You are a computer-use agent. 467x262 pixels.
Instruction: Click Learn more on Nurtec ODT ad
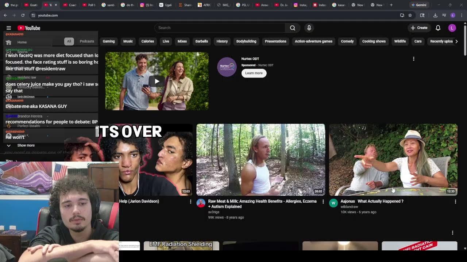pos(254,73)
